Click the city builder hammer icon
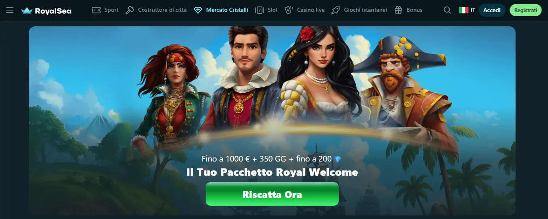Viewport: 548px width, 219px height. point(130,10)
